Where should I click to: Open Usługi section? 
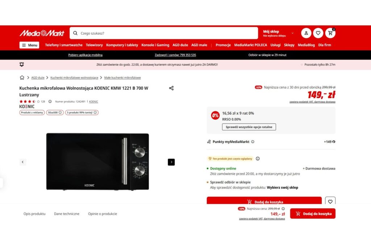click(275, 45)
